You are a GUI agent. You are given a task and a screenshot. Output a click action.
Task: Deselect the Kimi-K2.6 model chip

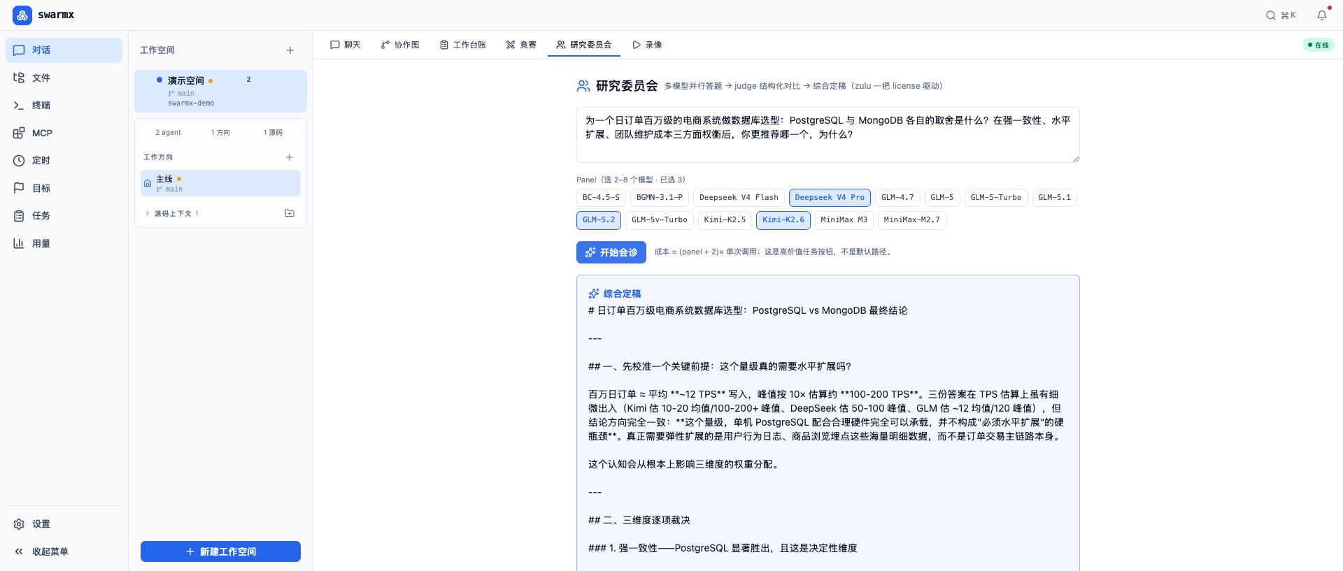pyautogui.click(x=783, y=220)
